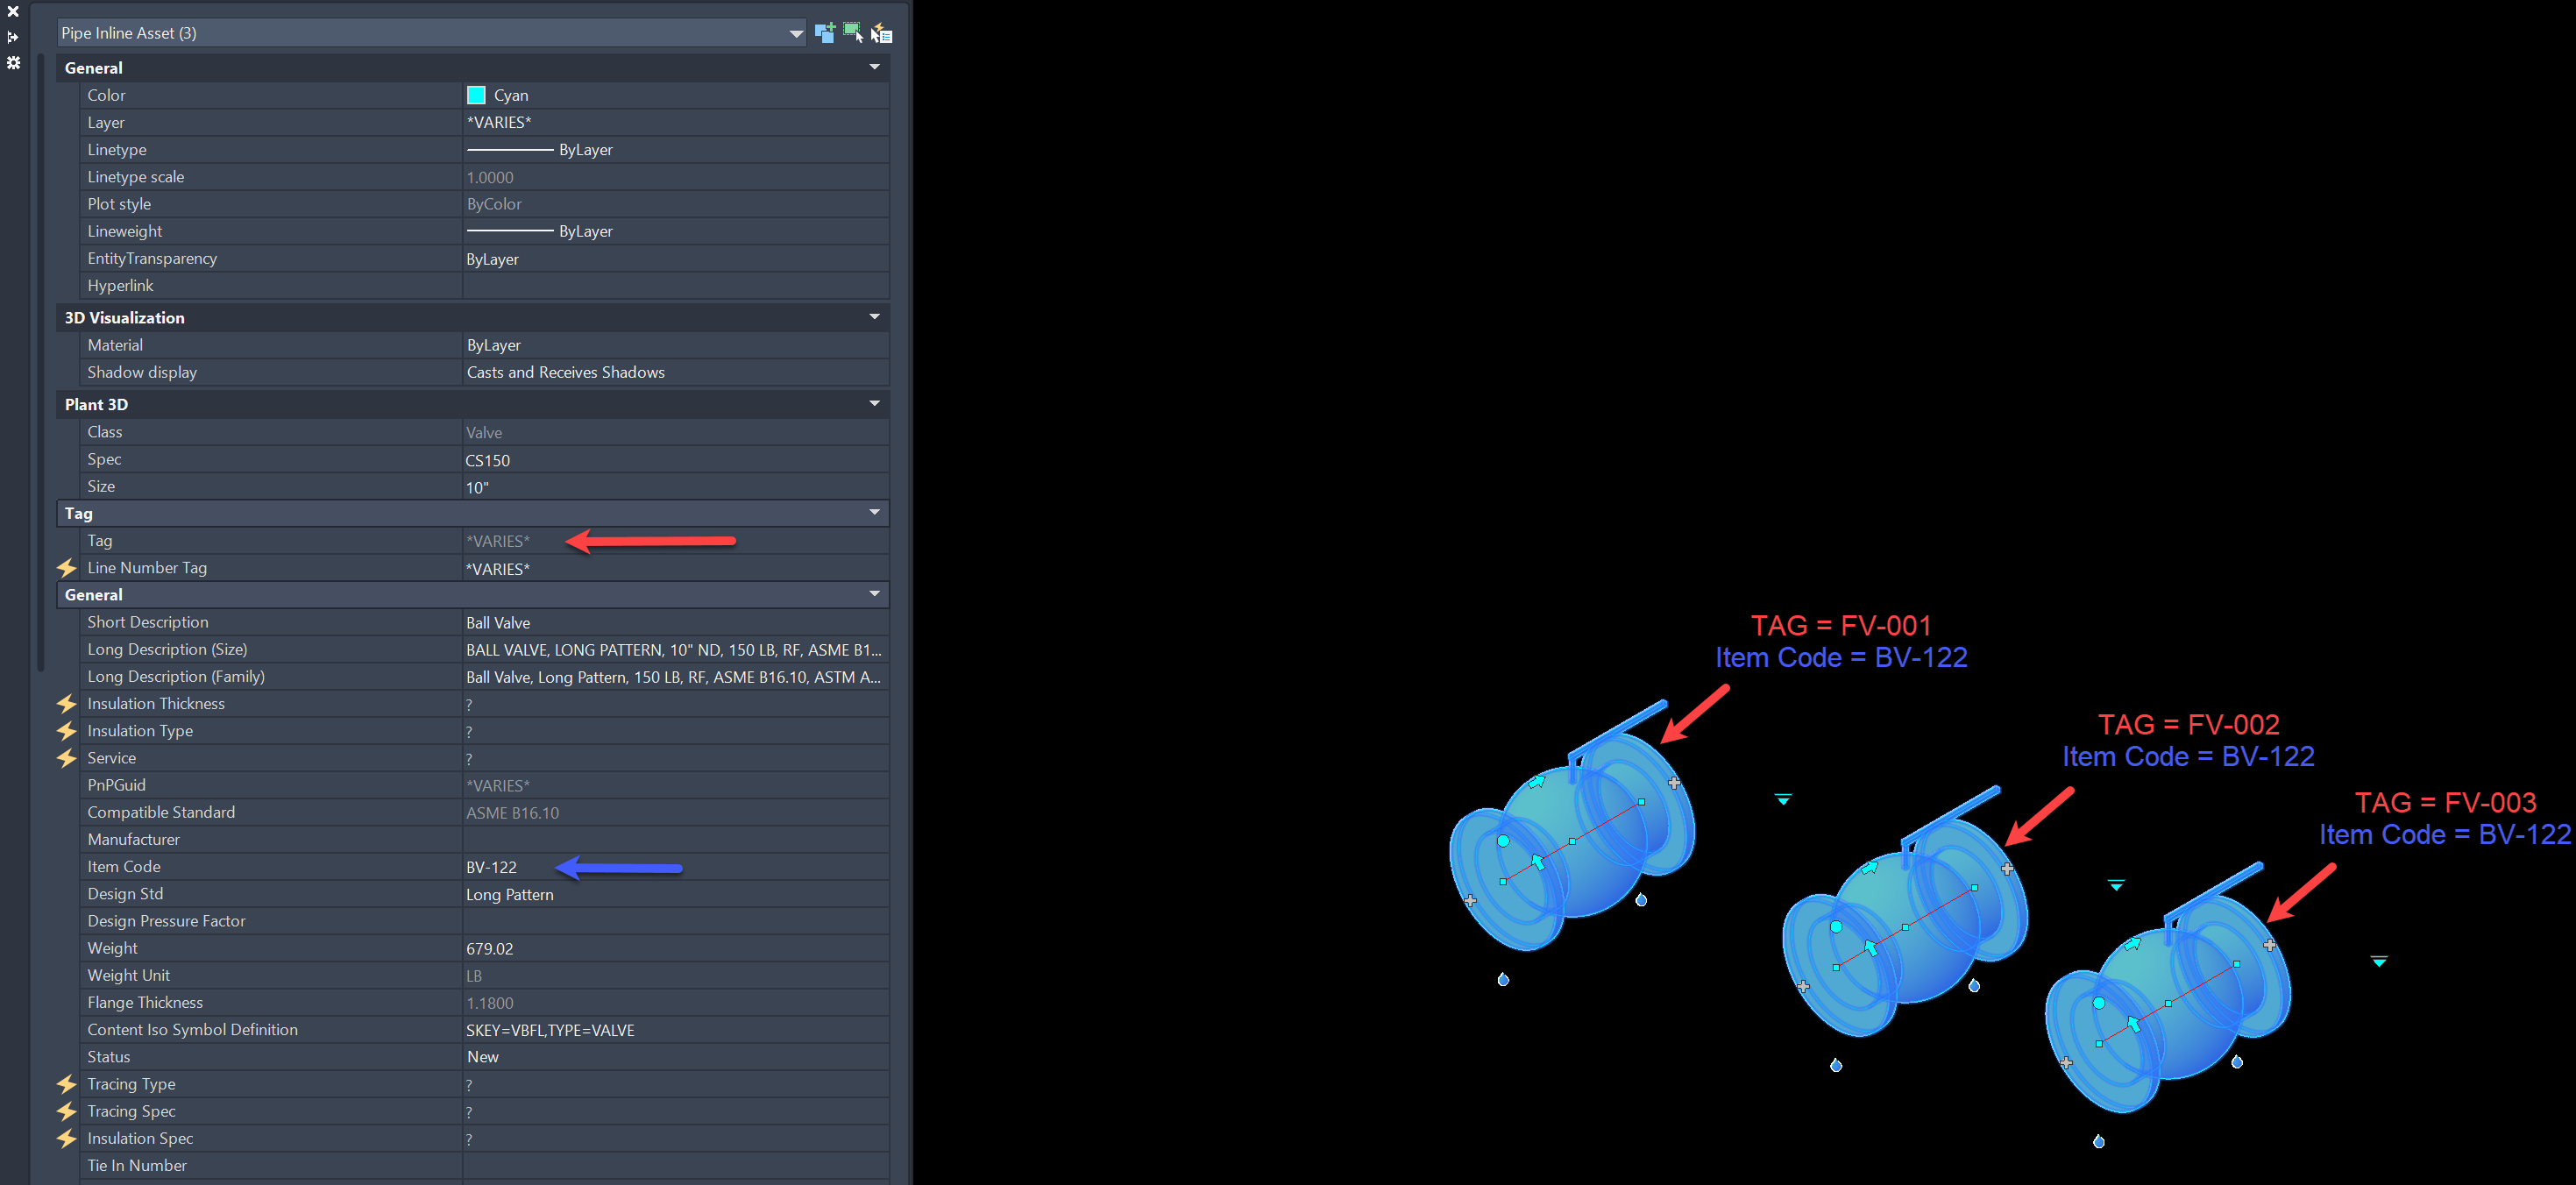Click the lightning icon beside Tracing Type
The height and width of the screenshot is (1185, 2576).
pyautogui.click(x=66, y=1083)
